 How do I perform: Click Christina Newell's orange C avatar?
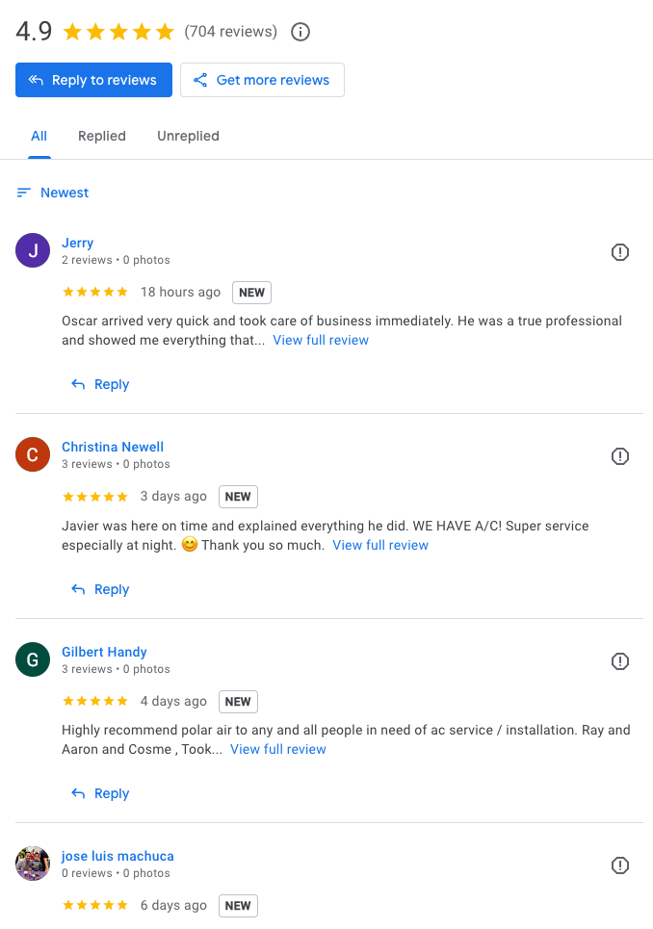click(x=33, y=455)
